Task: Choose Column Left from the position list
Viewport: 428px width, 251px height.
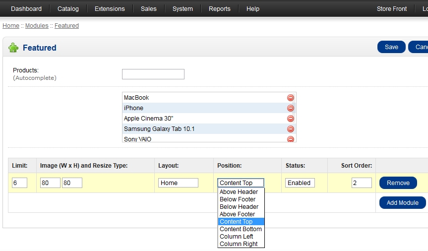Action: click(236, 237)
